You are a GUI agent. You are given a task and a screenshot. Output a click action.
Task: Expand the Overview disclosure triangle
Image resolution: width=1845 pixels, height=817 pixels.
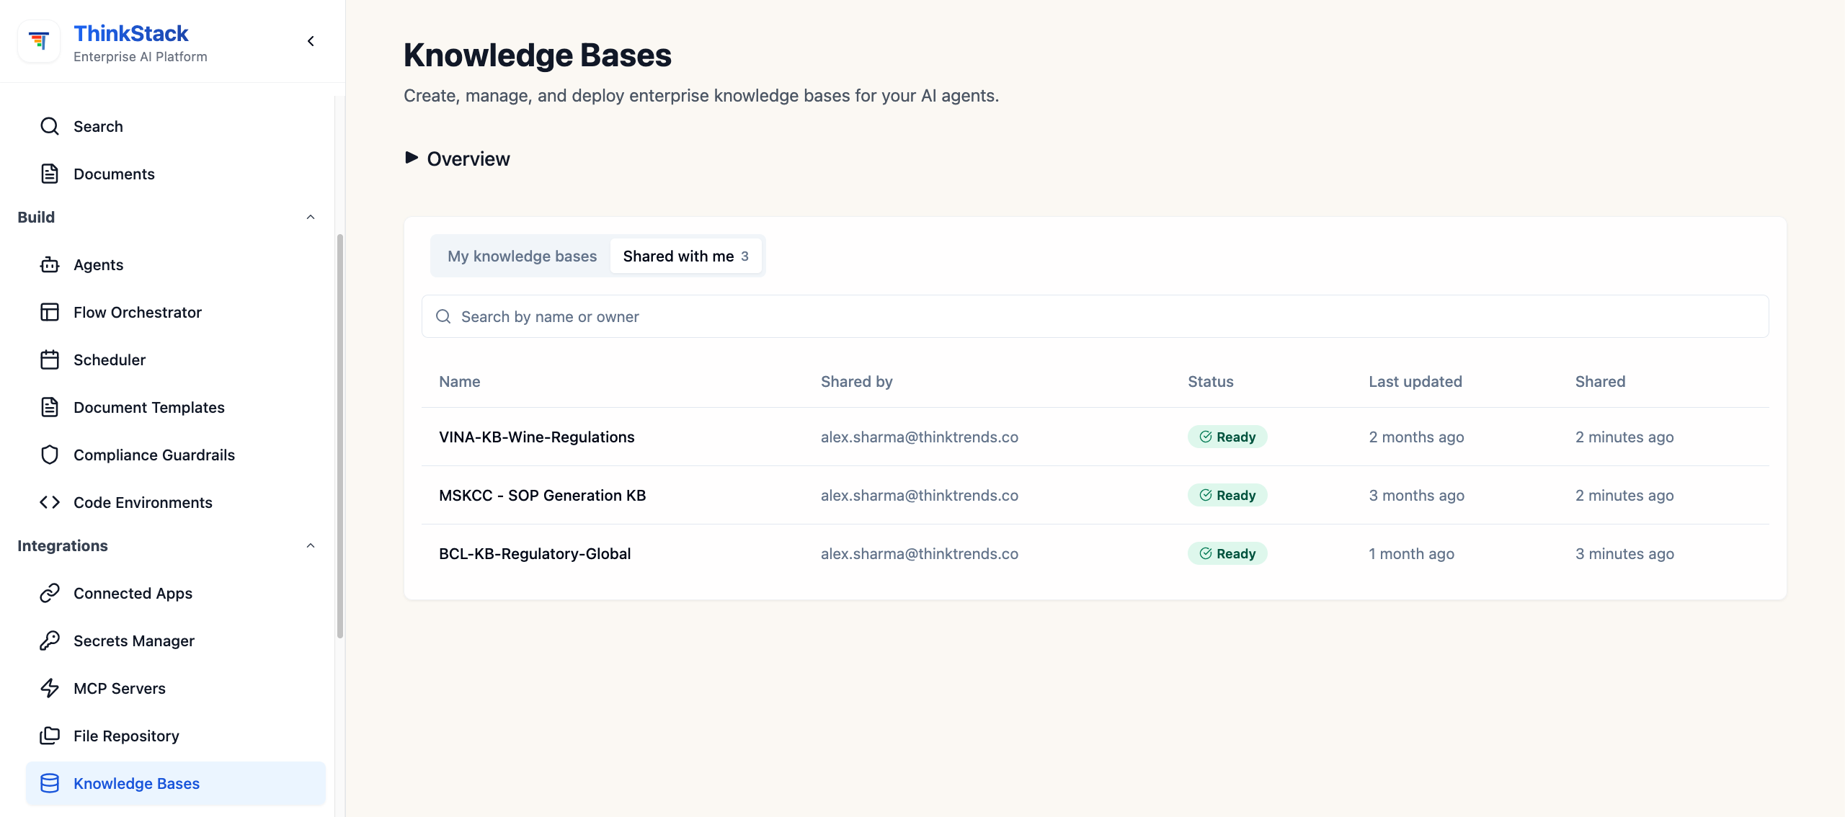click(412, 158)
